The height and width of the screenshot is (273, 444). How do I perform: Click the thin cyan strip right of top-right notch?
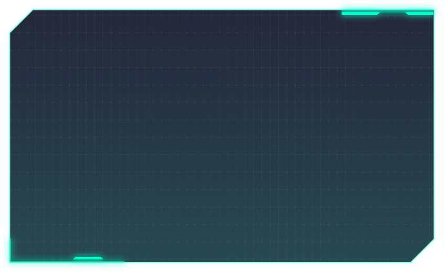coord(419,13)
